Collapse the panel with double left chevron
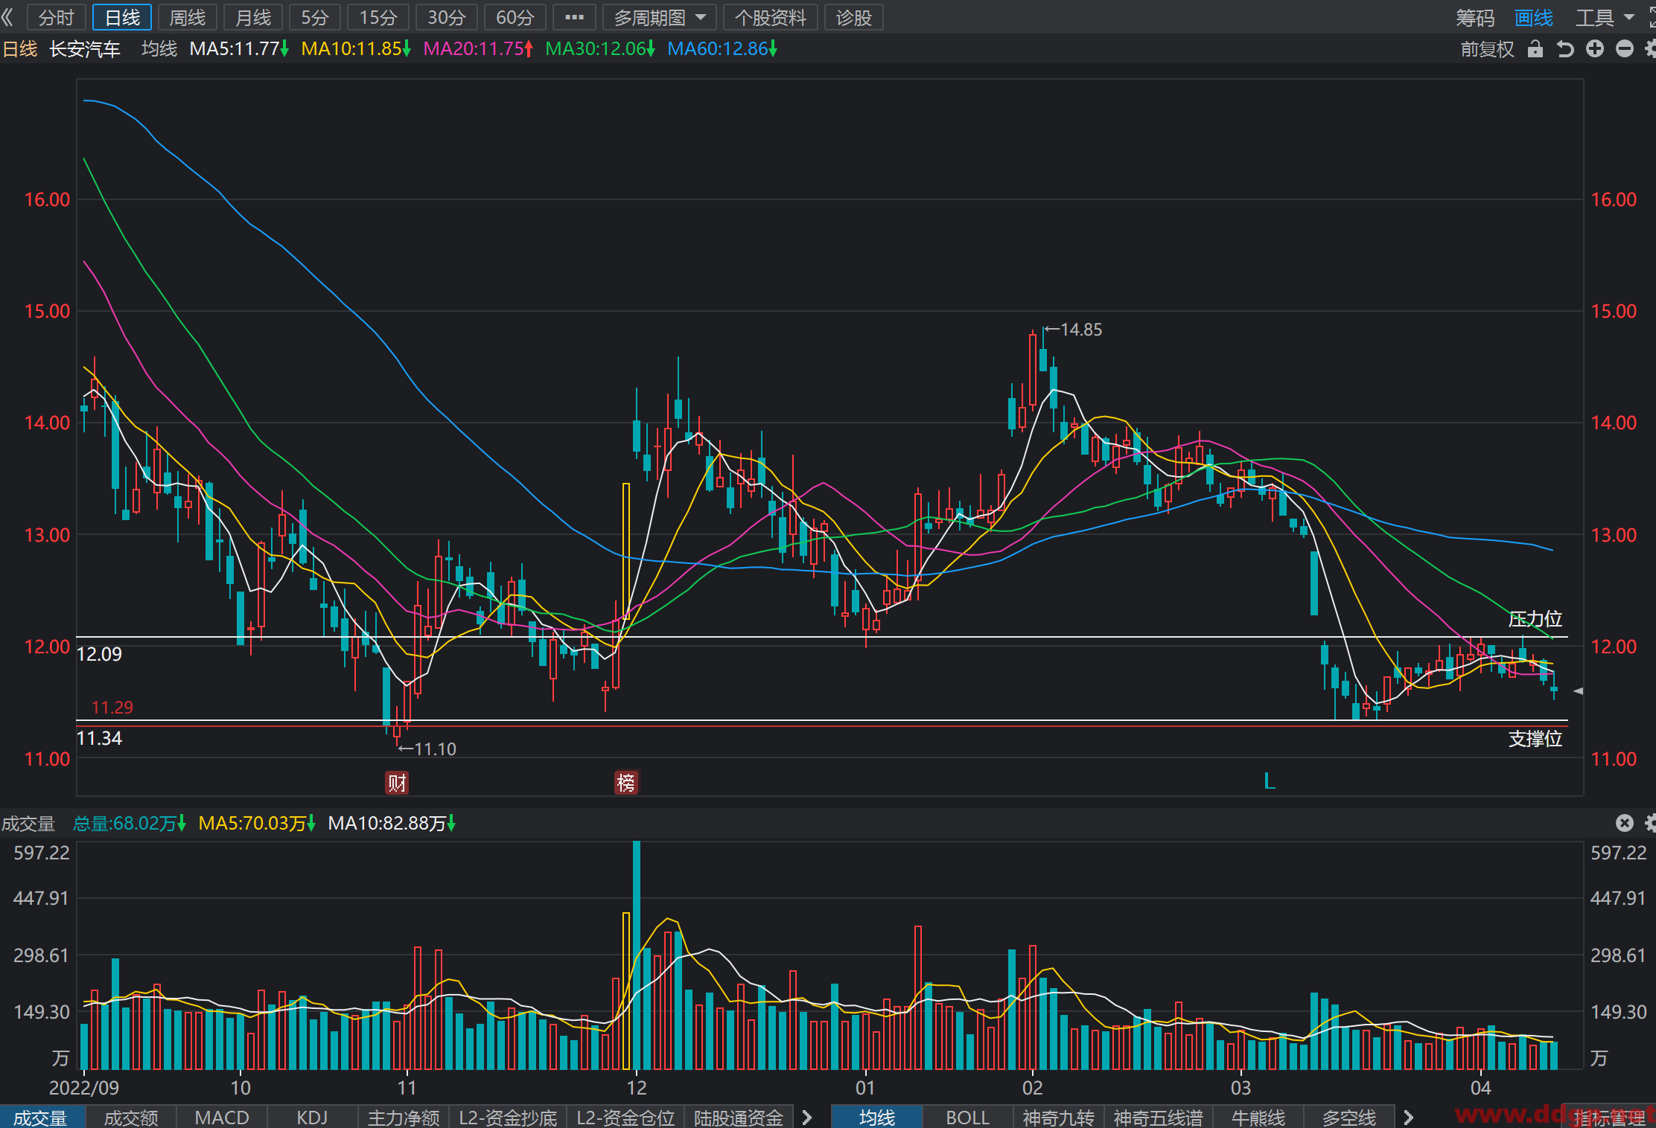Viewport: 1656px width, 1128px height. 8,17
